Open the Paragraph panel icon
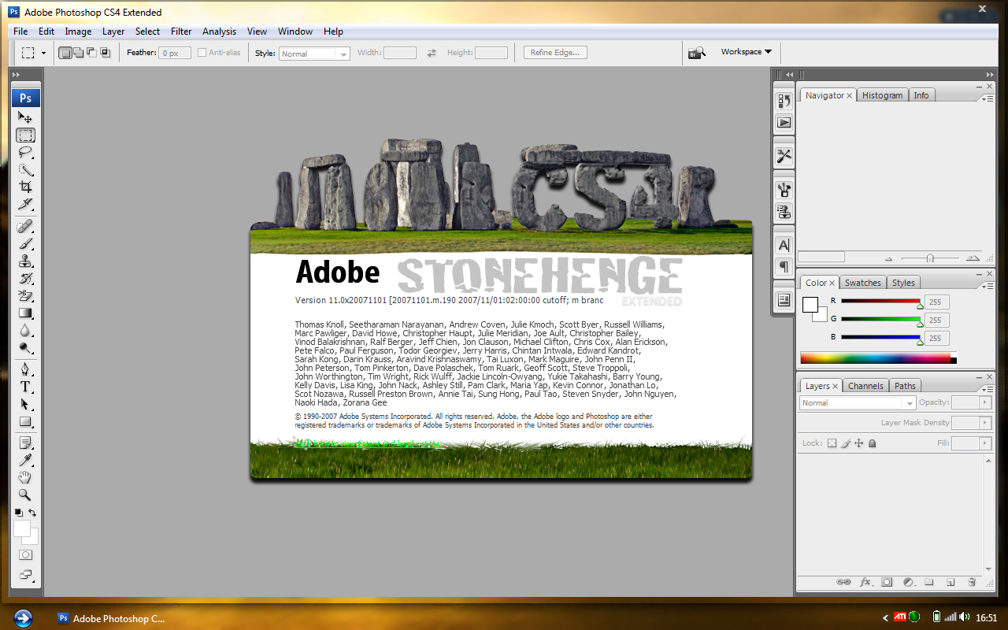1008x630 pixels. pos(784,266)
